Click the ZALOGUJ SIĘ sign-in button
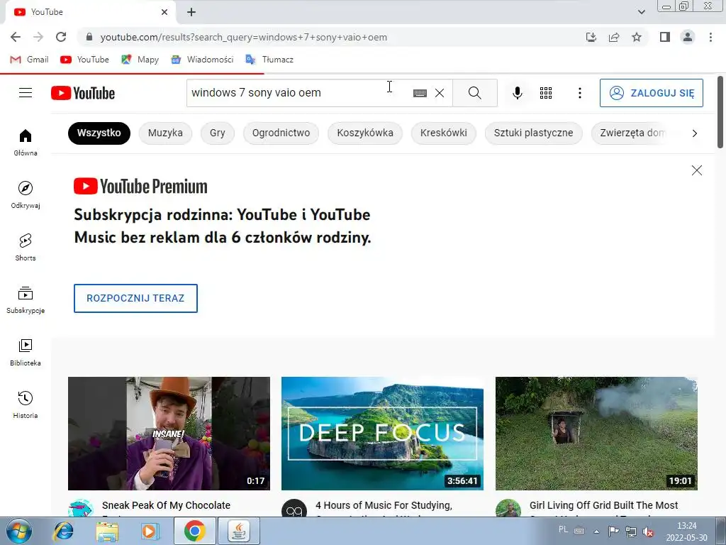The height and width of the screenshot is (545, 726). coord(652,93)
